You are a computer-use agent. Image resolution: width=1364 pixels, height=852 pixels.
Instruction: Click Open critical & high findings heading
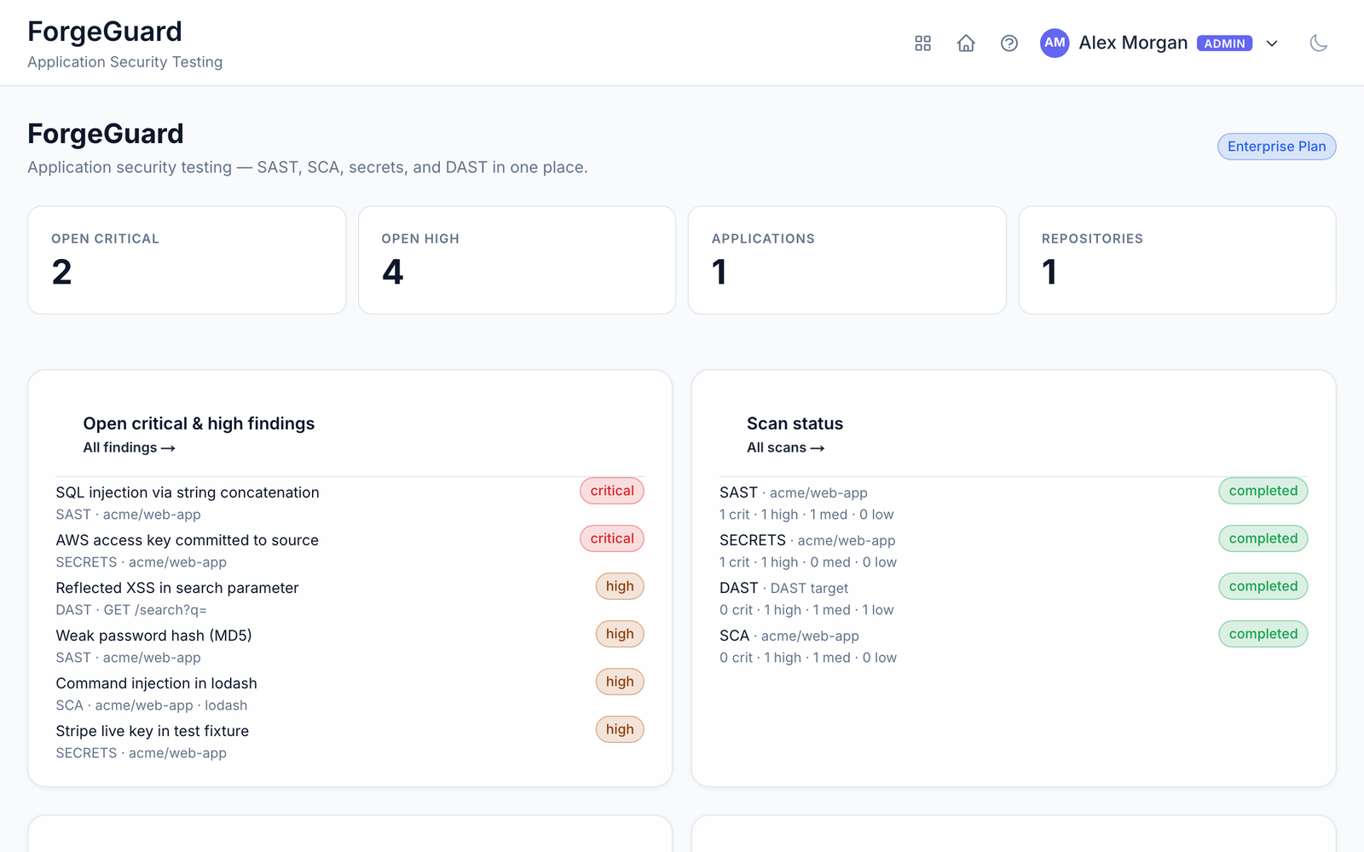click(x=199, y=423)
